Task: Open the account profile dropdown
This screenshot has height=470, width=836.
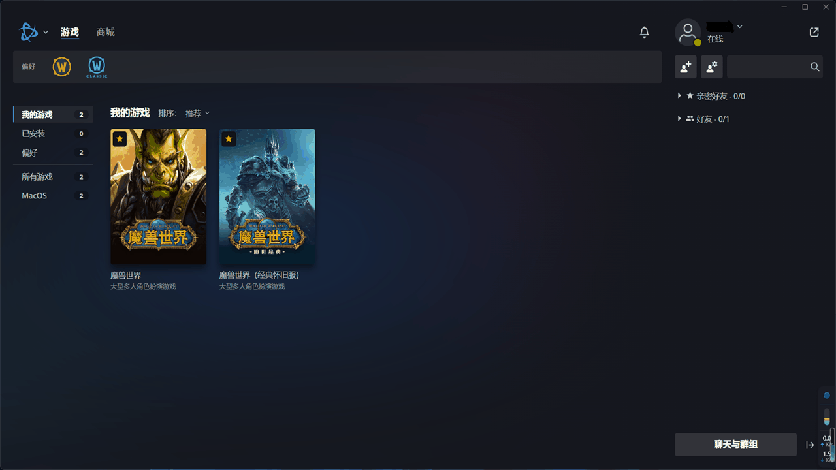Action: [x=739, y=27]
